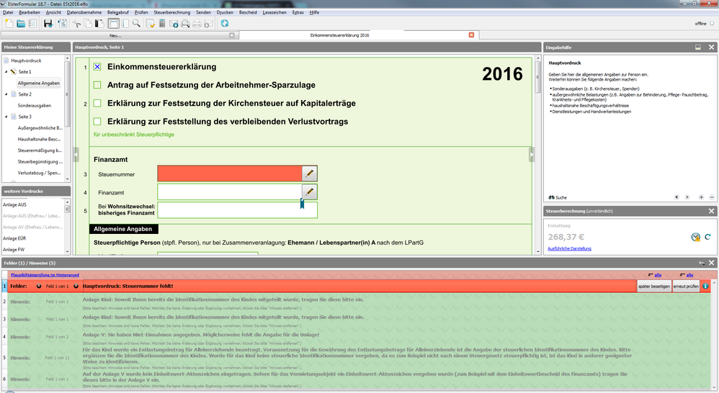This screenshot has width=719, height=393.
Task: Open the Ausführliche Darstellung link
Action: point(569,248)
